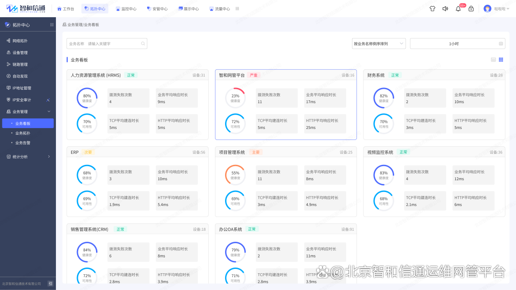
Task: Collapse IP安全审计 using its X control
Action: 48,100
